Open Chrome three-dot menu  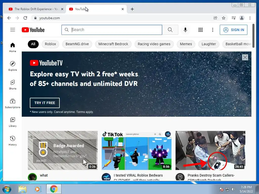(x=250, y=18)
